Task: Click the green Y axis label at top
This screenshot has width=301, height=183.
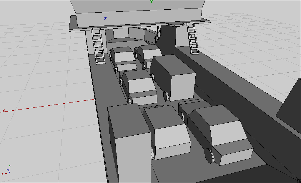Action: pyautogui.click(x=152, y=2)
